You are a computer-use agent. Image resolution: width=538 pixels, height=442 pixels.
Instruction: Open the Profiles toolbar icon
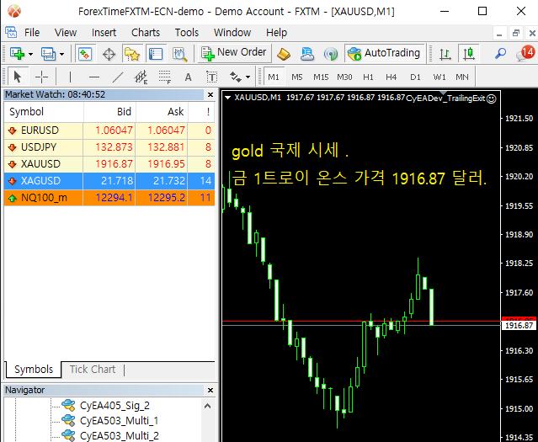48,54
